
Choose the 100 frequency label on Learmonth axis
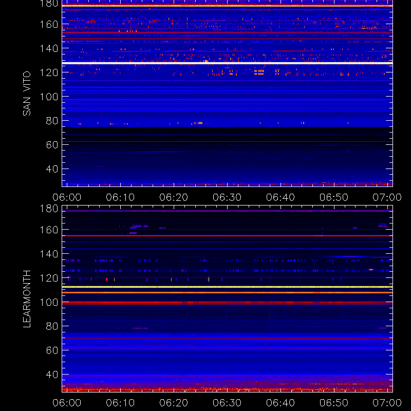point(49,302)
